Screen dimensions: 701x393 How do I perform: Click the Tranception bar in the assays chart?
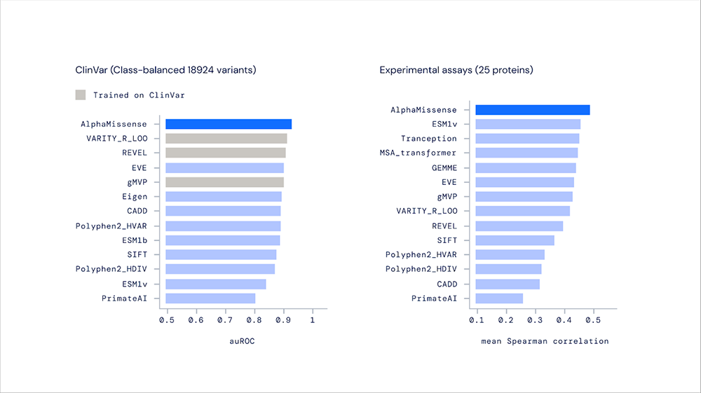(x=527, y=139)
